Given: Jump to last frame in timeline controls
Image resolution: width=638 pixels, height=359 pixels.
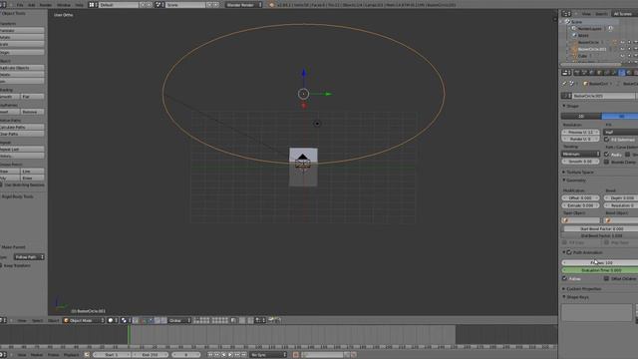Looking at the screenshot, I should coord(243,355).
